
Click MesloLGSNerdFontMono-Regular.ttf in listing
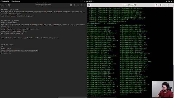(x=133, y=83)
